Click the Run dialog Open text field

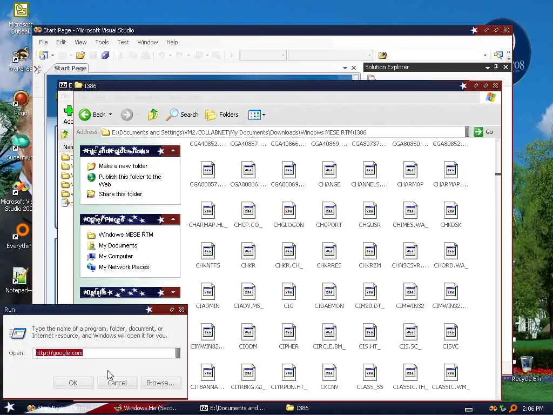(x=104, y=352)
